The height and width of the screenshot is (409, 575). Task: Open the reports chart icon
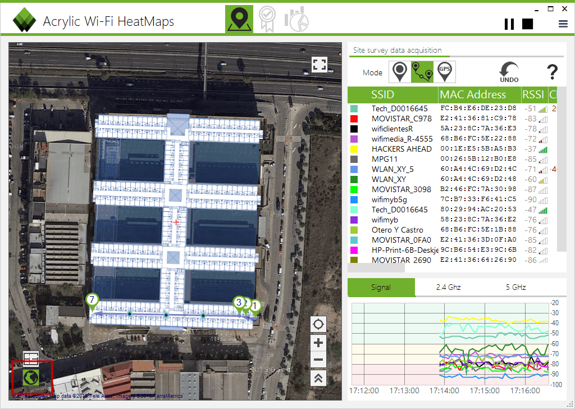tap(296, 19)
